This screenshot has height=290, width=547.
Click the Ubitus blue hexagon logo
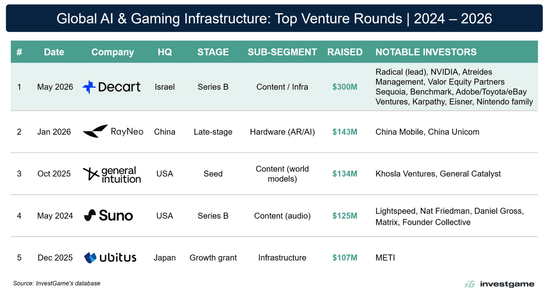pos(90,258)
